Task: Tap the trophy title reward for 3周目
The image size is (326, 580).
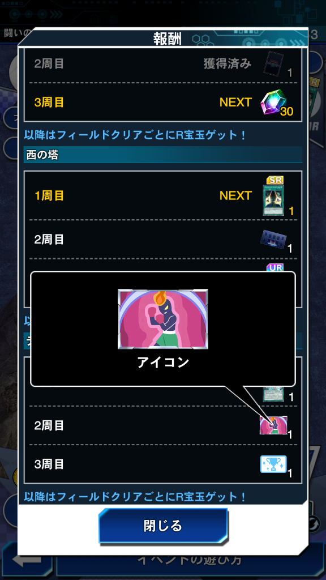Action: click(273, 464)
